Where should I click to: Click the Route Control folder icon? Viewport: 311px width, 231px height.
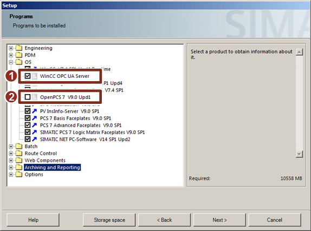click(x=19, y=153)
